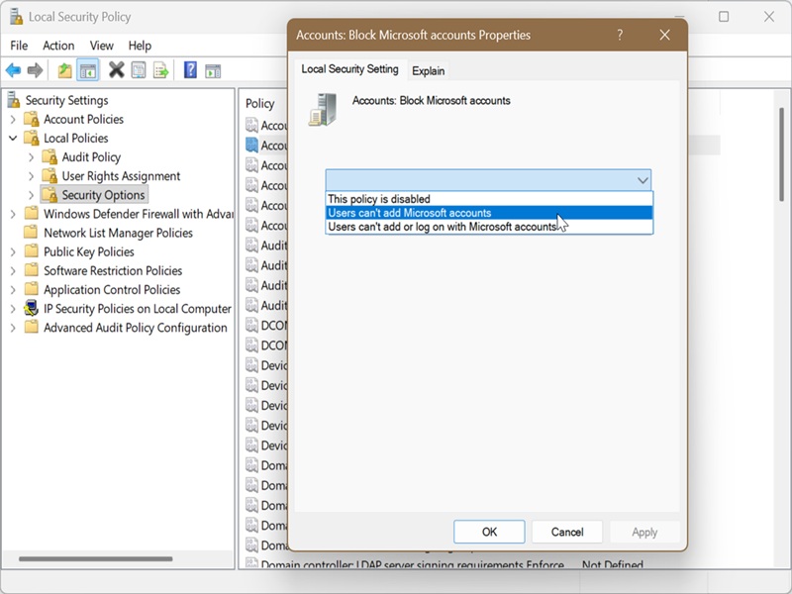Select User Rights Assignment in the tree
The width and height of the screenshot is (792, 594).
[x=121, y=176]
